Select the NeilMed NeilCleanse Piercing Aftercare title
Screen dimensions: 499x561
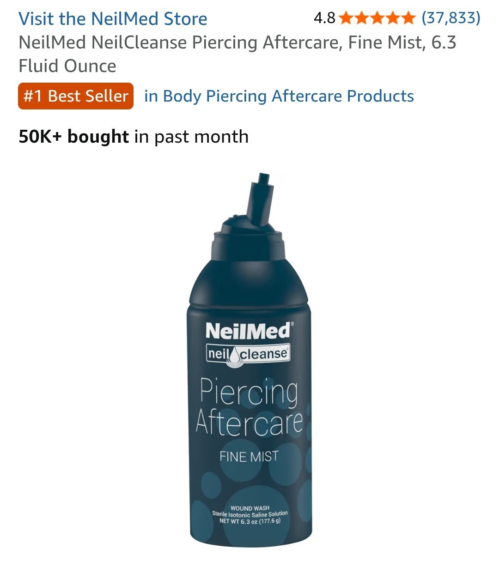[237, 54]
